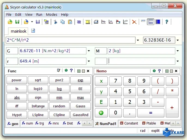Open the File menu

[x=9, y=14]
